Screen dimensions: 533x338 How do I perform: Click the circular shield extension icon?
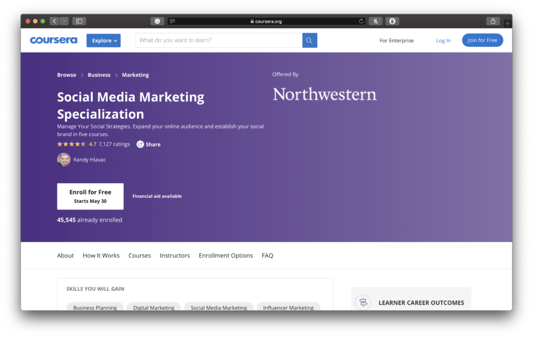click(392, 21)
